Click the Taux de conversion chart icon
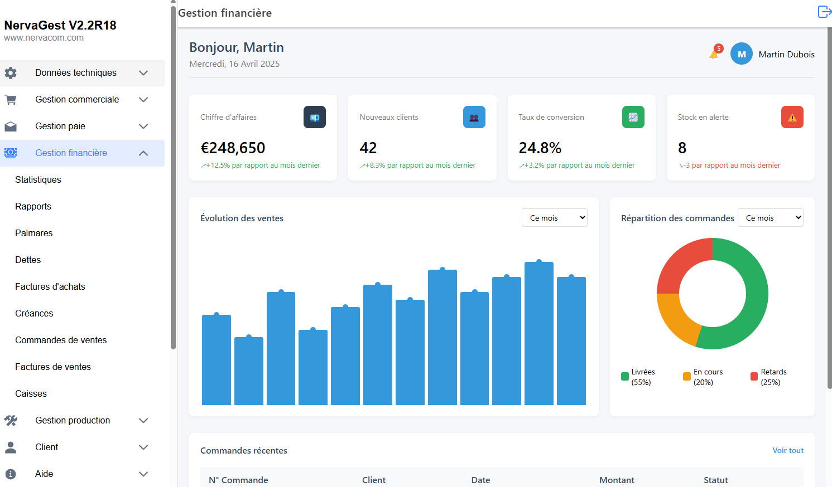 (x=633, y=117)
